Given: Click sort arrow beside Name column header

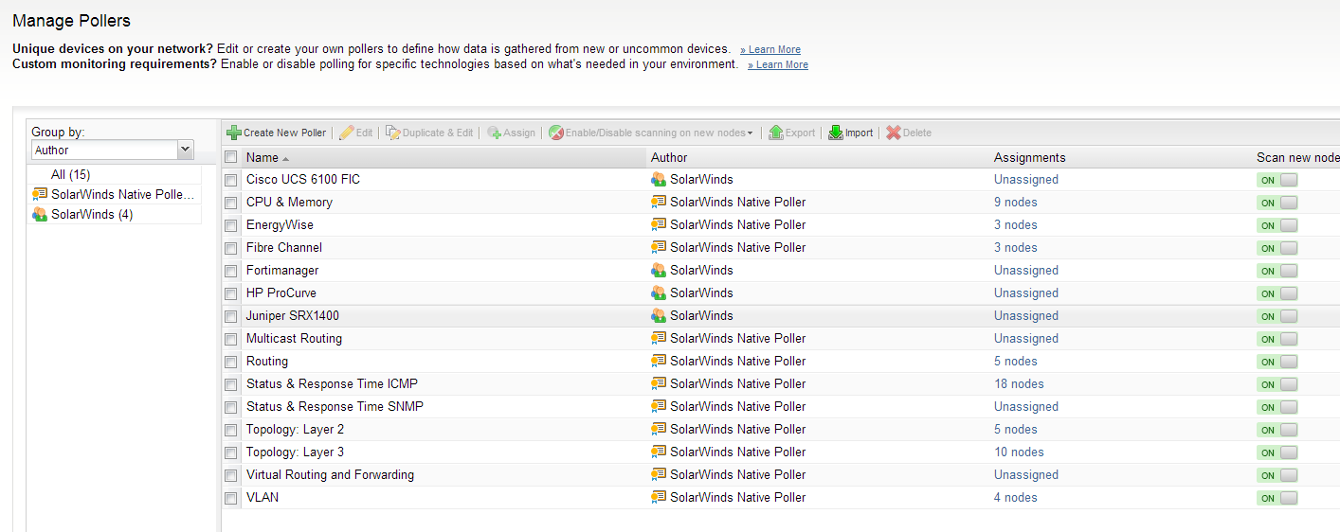Looking at the screenshot, I should click(x=286, y=158).
